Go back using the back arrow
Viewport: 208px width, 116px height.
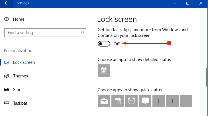pos(6,3)
